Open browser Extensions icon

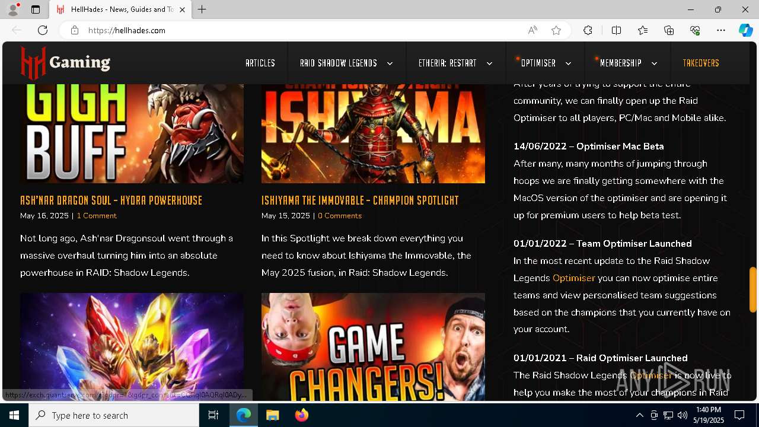tap(588, 30)
